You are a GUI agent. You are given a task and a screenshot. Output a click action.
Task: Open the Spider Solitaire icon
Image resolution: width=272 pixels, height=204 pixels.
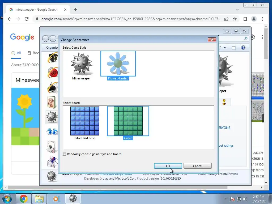[x=52, y=161]
